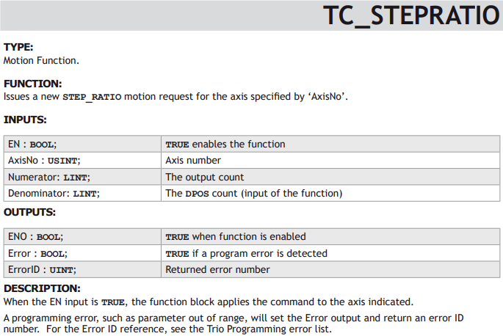Select the EN : BOOL table cell
The width and height of the screenshot is (503, 336).
pyautogui.click(x=82, y=145)
